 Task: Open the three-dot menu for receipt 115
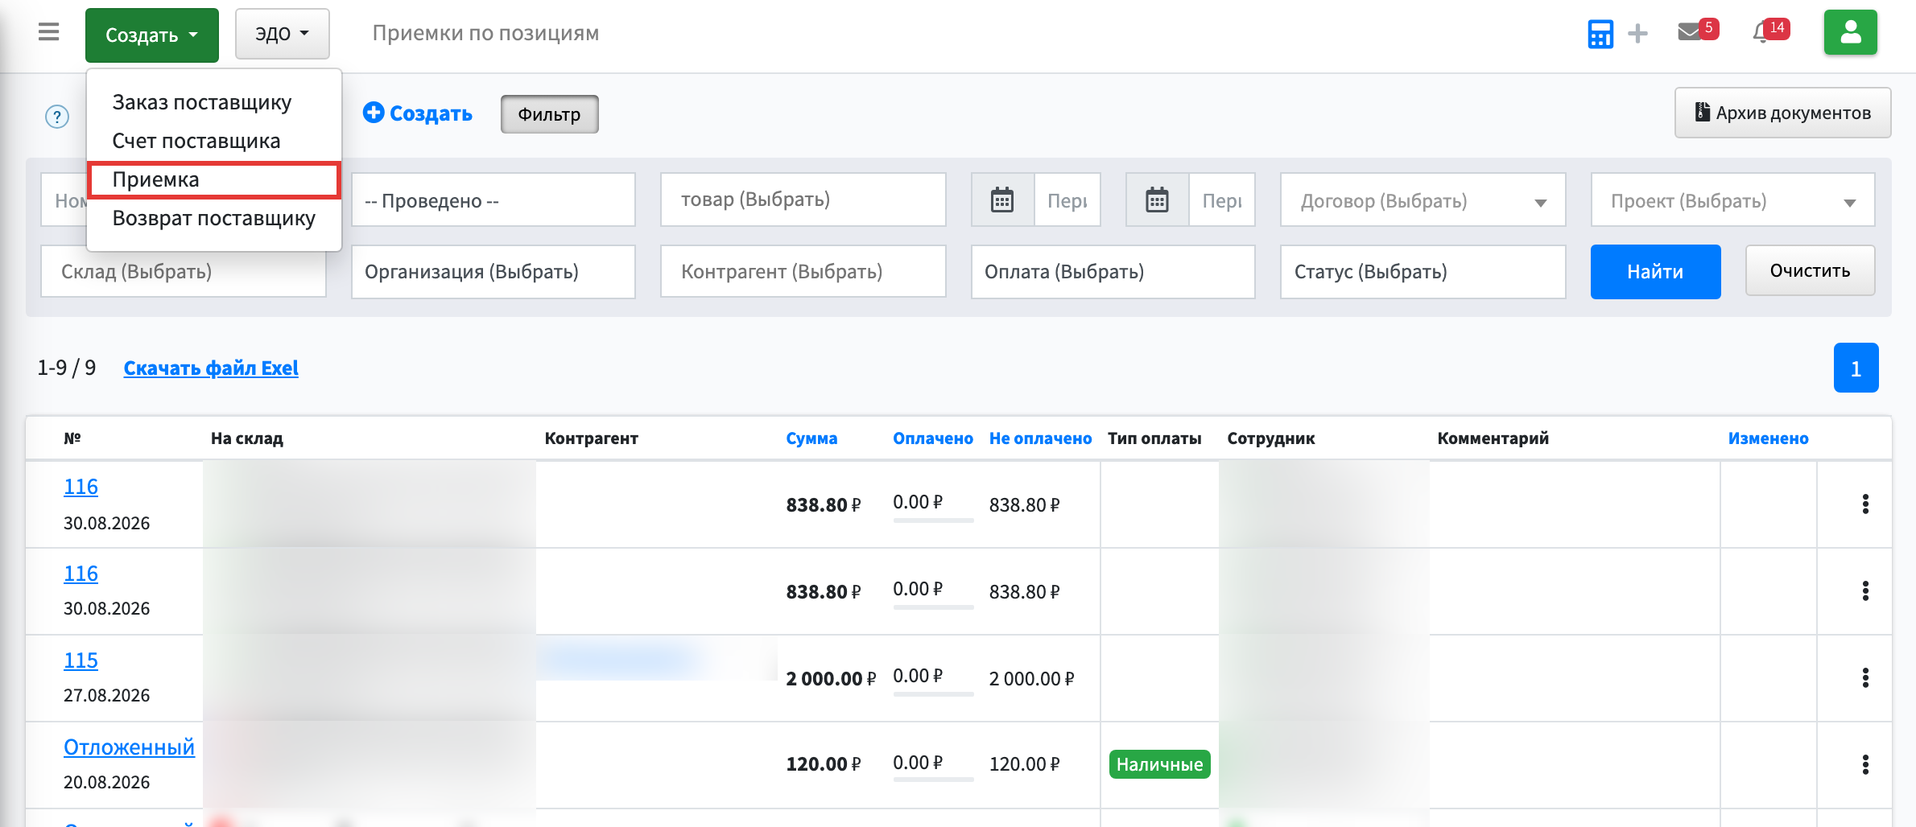tap(1865, 677)
